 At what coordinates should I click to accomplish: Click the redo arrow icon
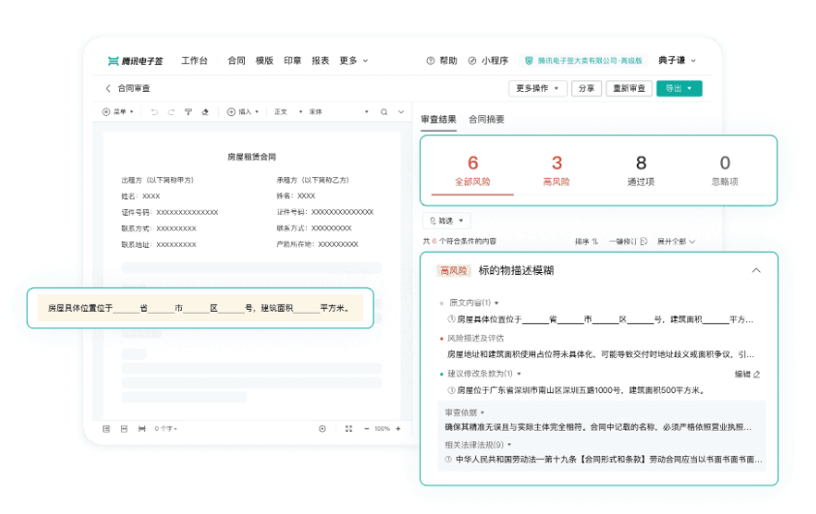[x=170, y=112]
